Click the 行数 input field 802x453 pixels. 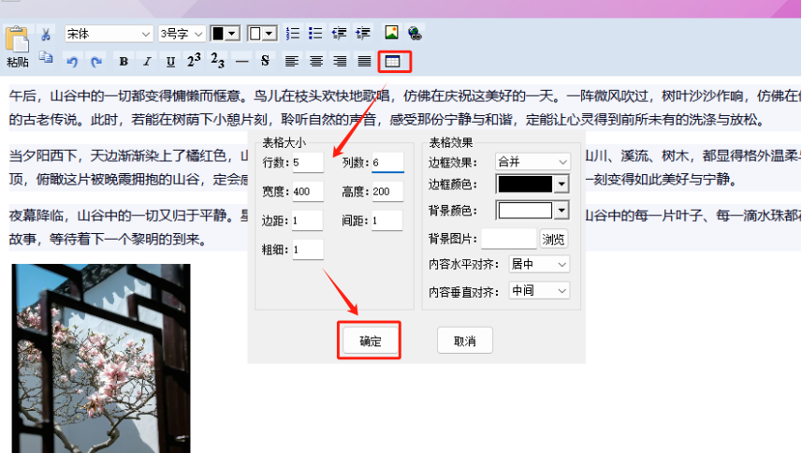tap(308, 163)
